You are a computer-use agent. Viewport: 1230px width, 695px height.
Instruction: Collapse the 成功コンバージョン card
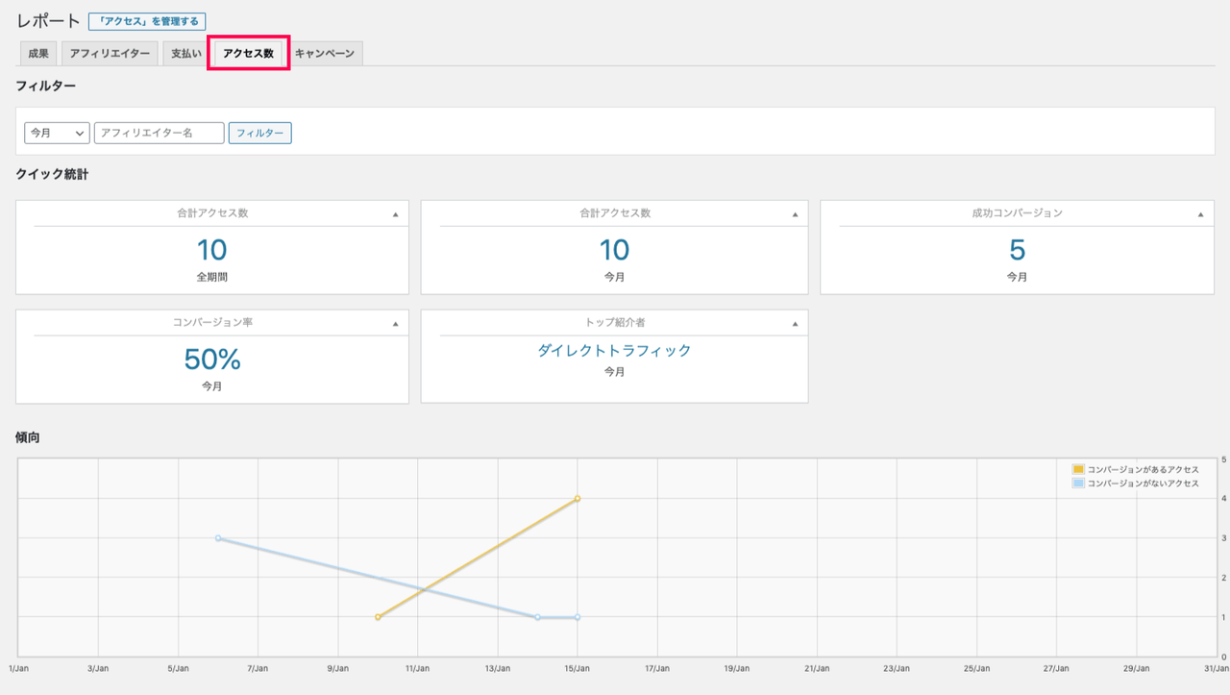tap(1200, 214)
